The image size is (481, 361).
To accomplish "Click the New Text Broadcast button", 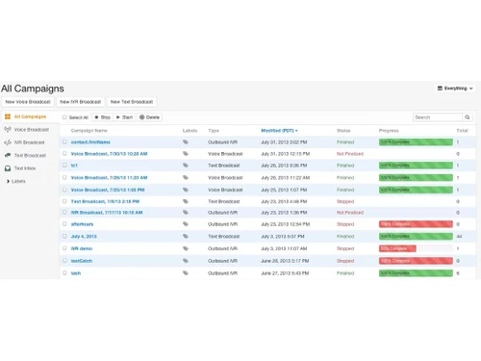I will [x=132, y=102].
